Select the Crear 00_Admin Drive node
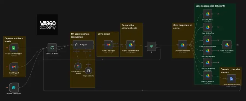 [x=207, y=14]
